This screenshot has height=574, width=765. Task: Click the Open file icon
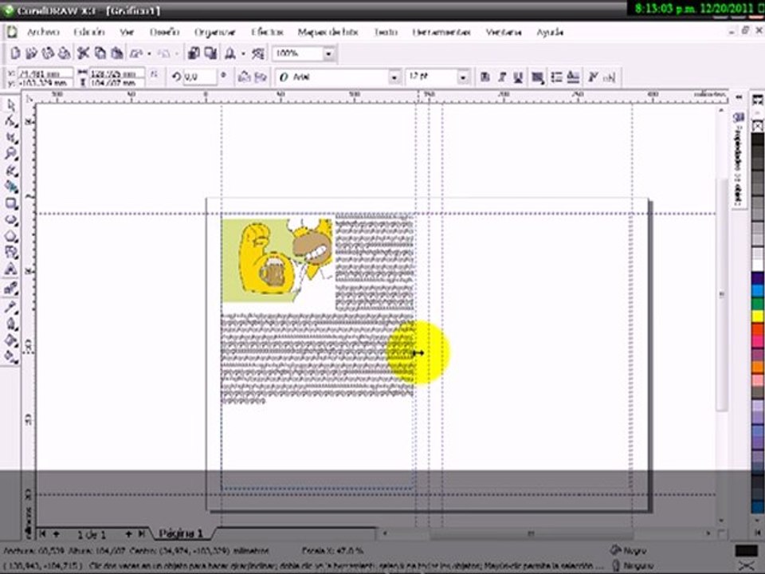point(32,53)
